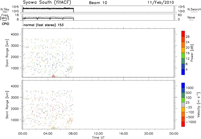
Task: Pick the teal Velocity segment between 100 and 500
Action: (x=183, y=95)
